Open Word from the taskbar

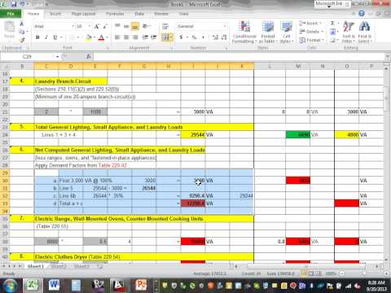click(54, 285)
